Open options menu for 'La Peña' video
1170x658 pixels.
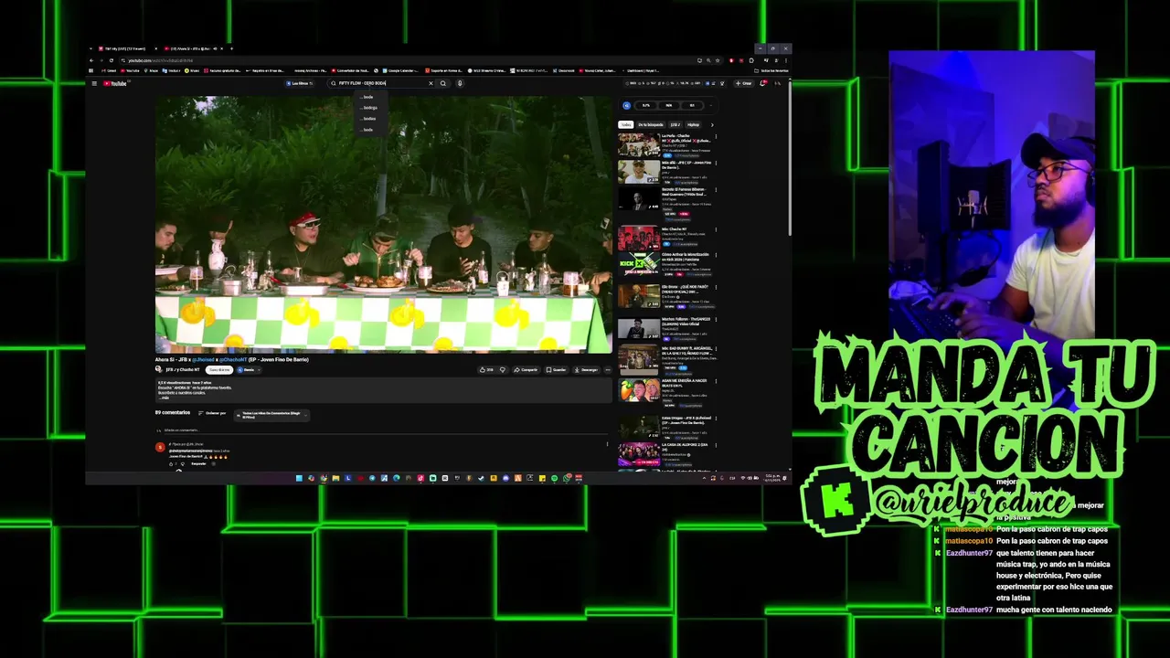pyautogui.click(x=716, y=136)
